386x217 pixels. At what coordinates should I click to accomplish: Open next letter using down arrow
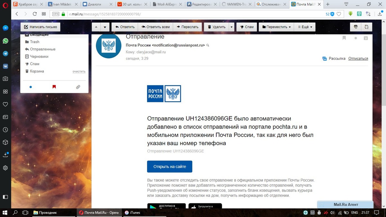(x=105, y=27)
